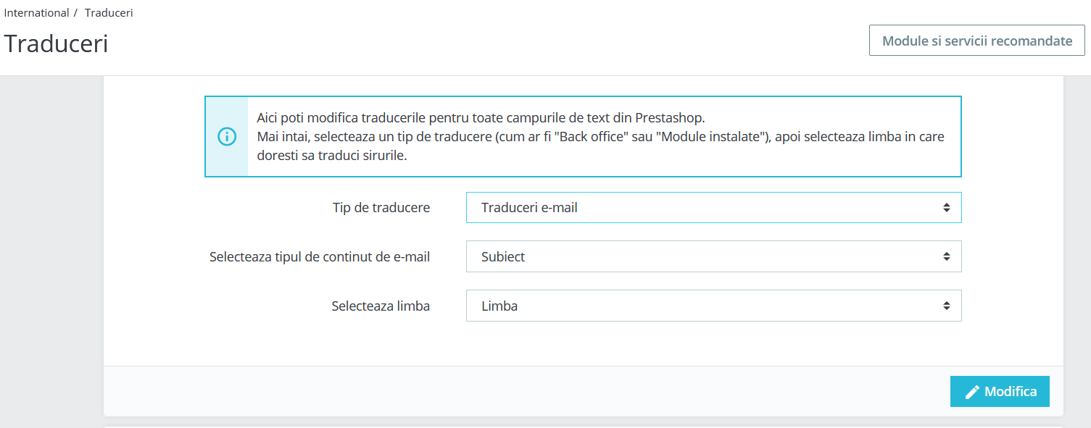
Task: Click the breadcrumb slash separator
Action: click(x=75, y=13)
